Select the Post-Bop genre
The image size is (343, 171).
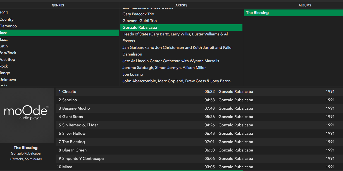(59, 60)
